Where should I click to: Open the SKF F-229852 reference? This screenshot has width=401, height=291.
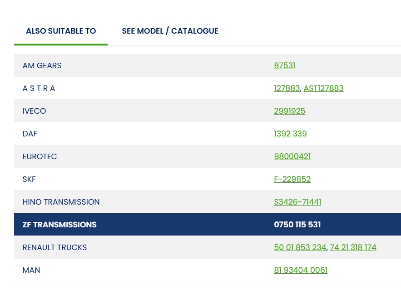click(292, 179)
